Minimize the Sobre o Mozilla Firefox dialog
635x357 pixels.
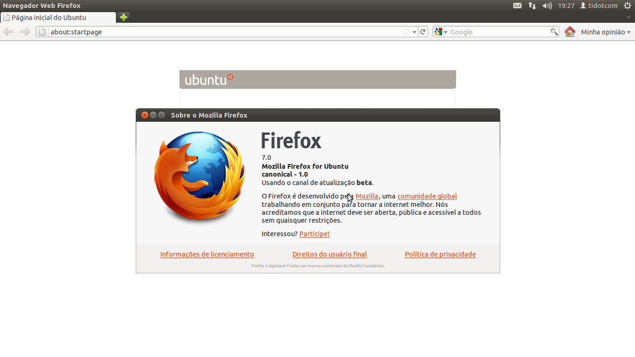point(153,115)
